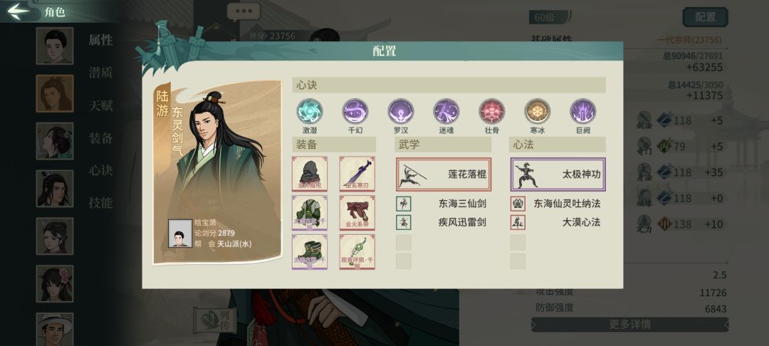Choose the white-hat character portrait

pos(54,330)
